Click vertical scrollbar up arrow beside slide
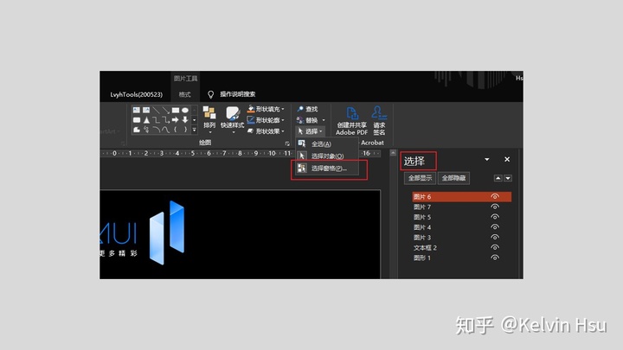The width and height of the screenshot is (623, 350). coord(393,153)
